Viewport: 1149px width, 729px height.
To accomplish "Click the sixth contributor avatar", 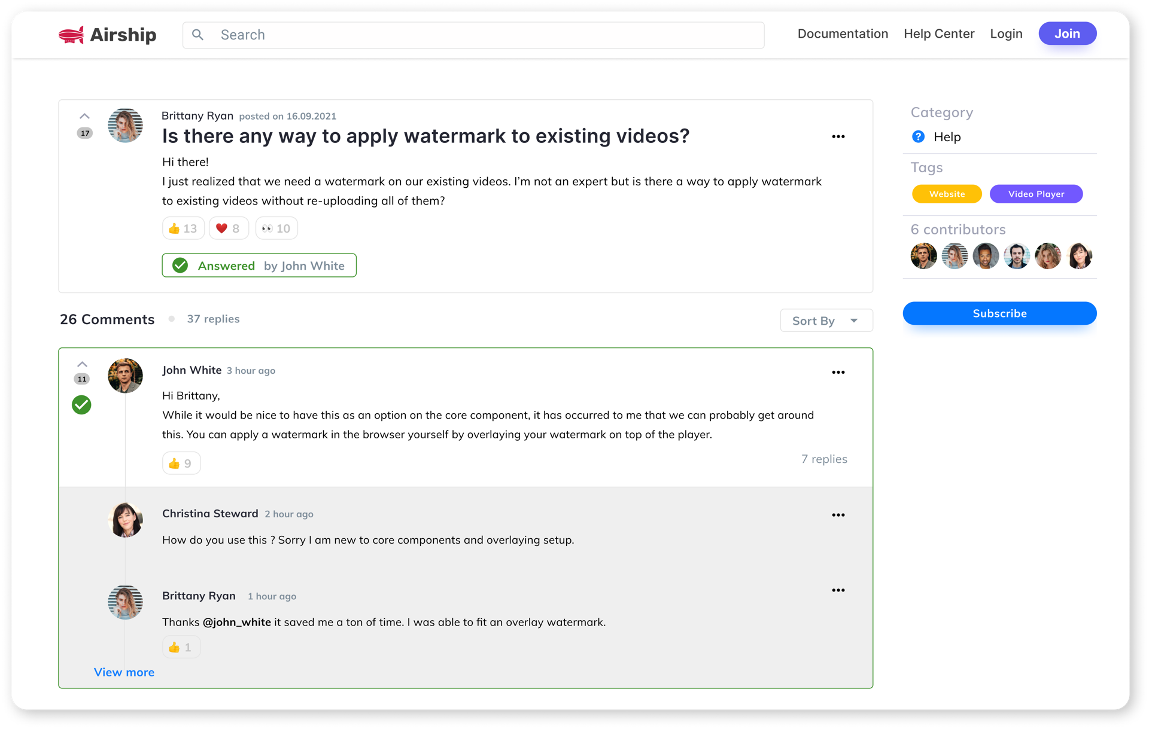I will (x=1079, y=256).
